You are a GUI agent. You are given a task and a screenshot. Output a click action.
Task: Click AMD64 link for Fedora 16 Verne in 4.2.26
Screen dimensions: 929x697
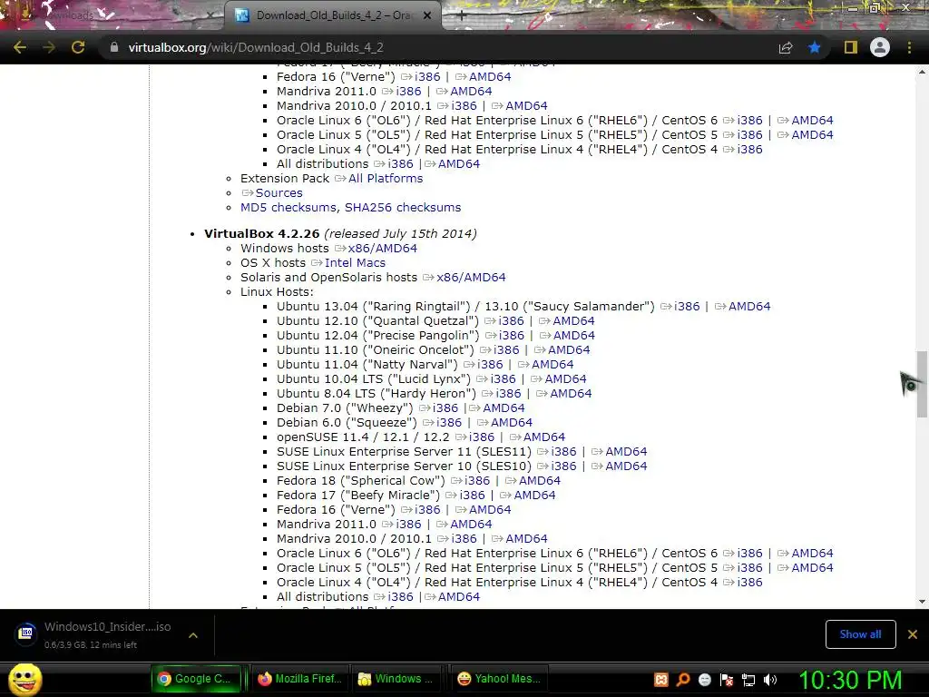(x=490, y=510)
